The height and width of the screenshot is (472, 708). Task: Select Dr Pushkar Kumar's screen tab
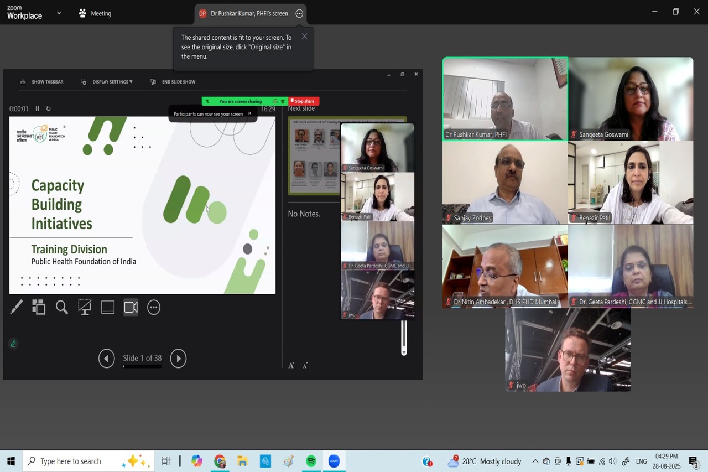(243, 13)
